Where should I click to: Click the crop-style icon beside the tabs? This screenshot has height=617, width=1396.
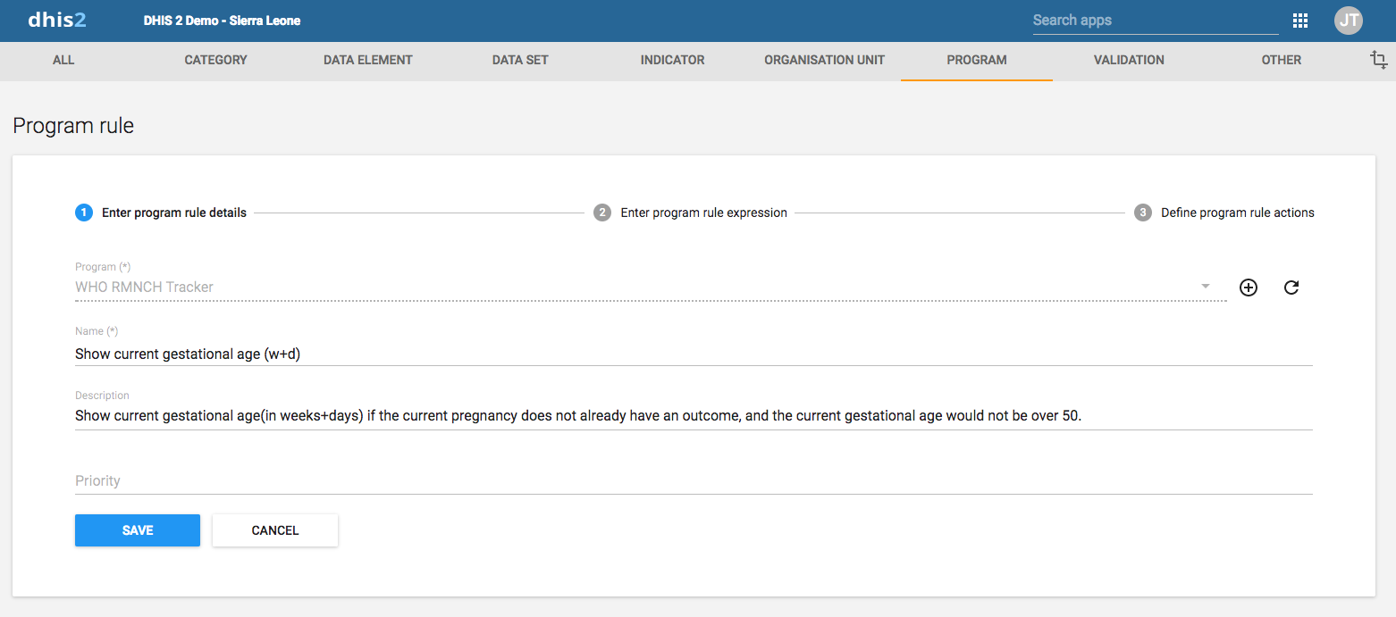pos(1379,60)
